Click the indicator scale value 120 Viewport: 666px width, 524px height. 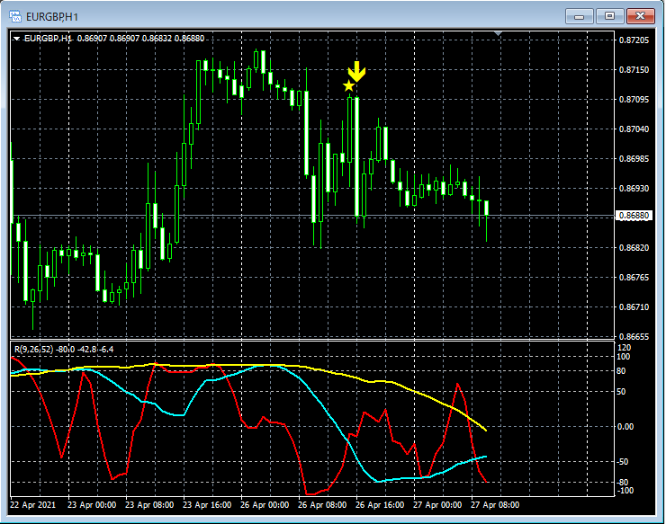click(625, 348)
